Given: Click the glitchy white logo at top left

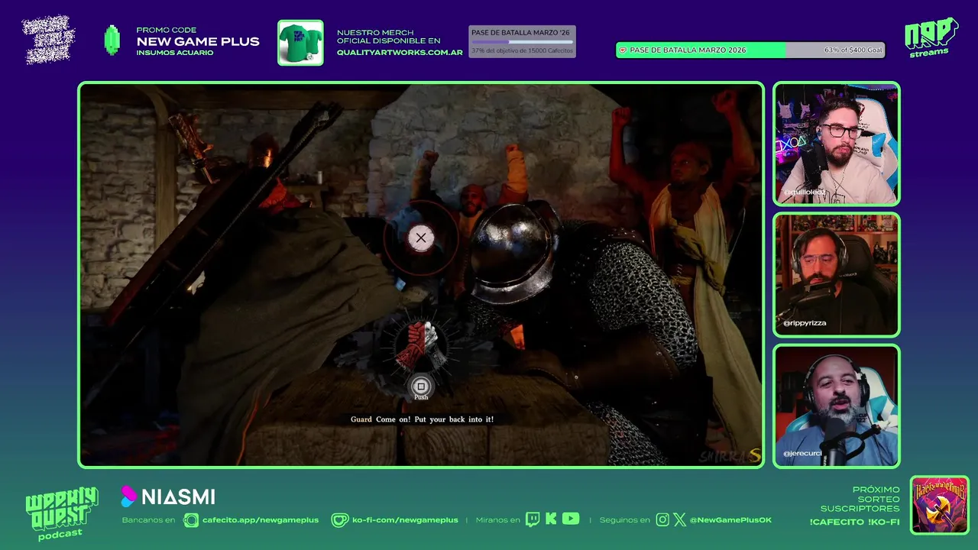Looking at the screenshot, I should click(x=48, y=40).
